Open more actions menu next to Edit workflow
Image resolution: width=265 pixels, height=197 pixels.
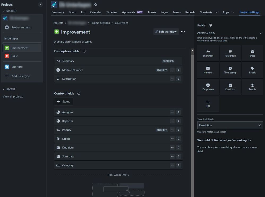pyautogui.click(x=183, y=32)
